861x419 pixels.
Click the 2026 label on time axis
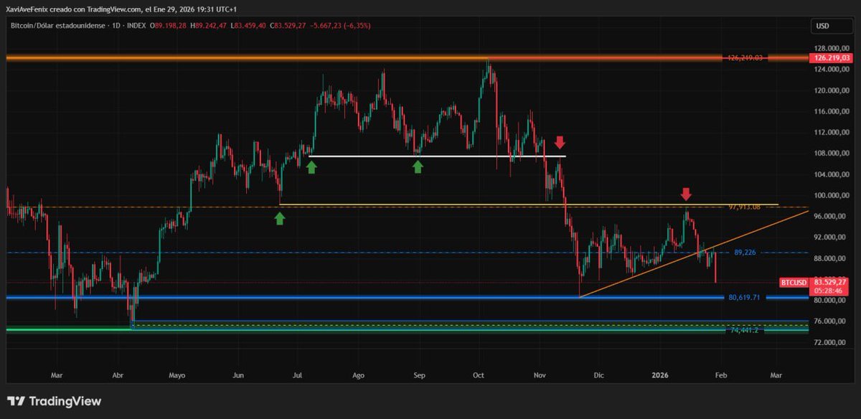659,375
